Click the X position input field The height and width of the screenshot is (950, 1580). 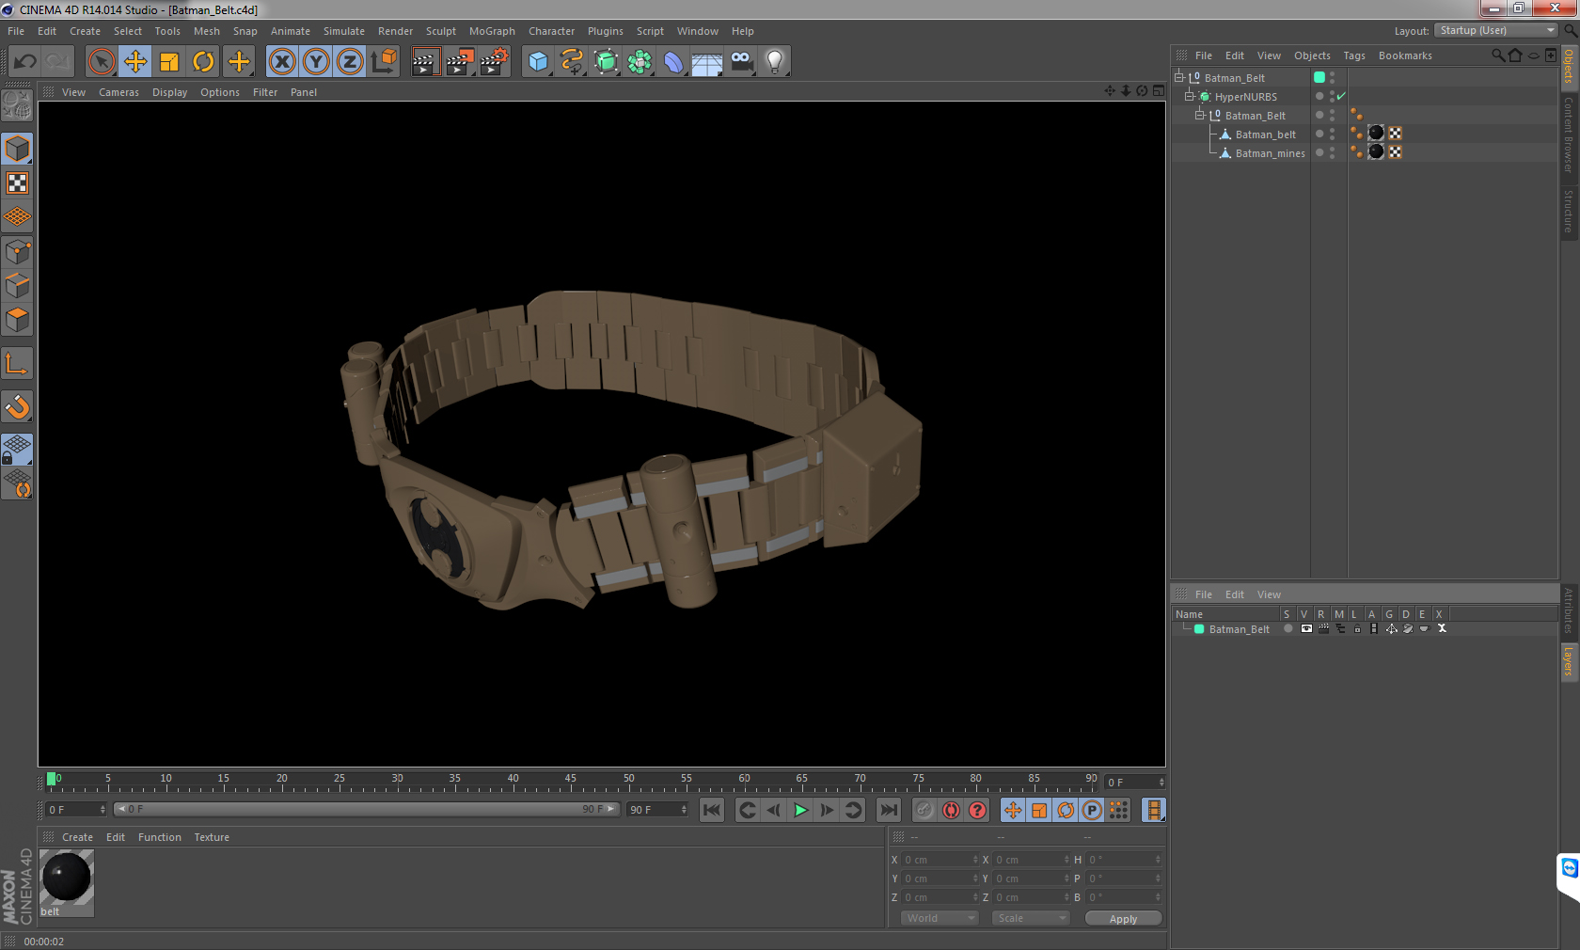pyautogui.click(x=940, y=860)
